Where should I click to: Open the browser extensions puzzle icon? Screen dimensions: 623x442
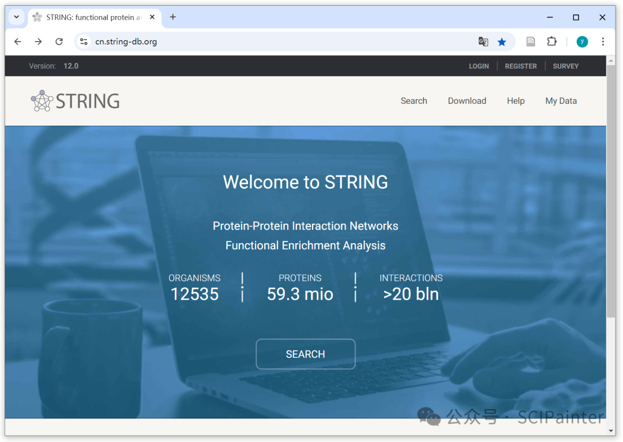[x=551, y=41]
